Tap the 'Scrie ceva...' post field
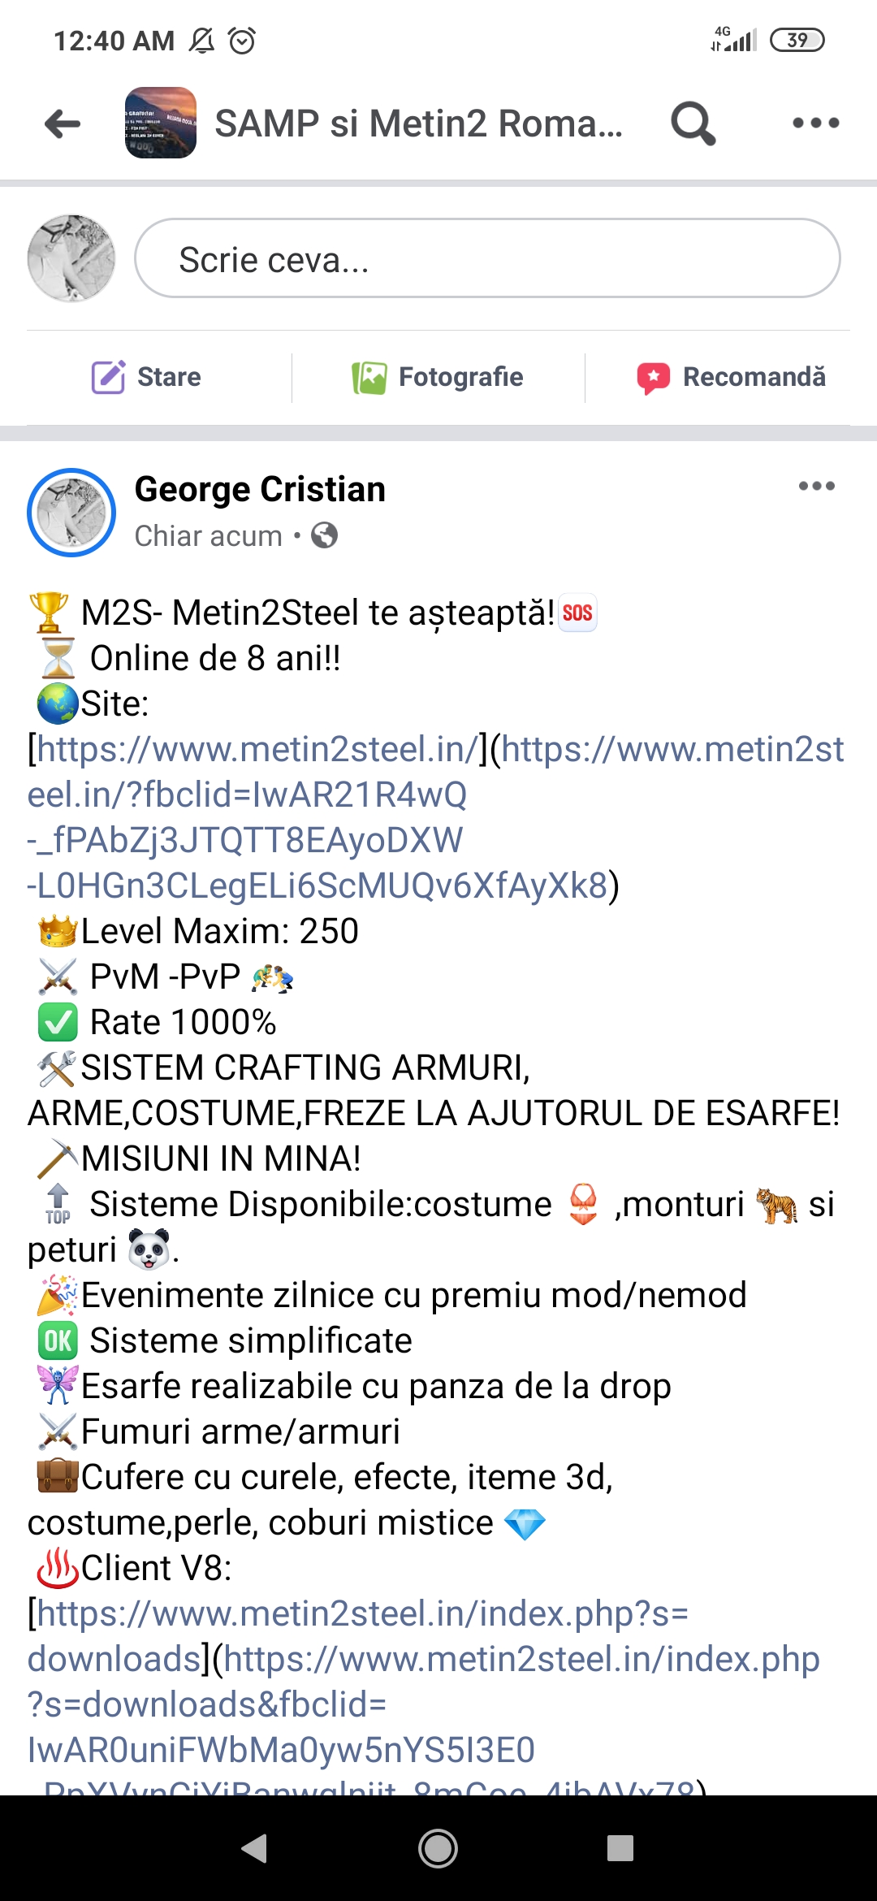 [x=487, y=258]
